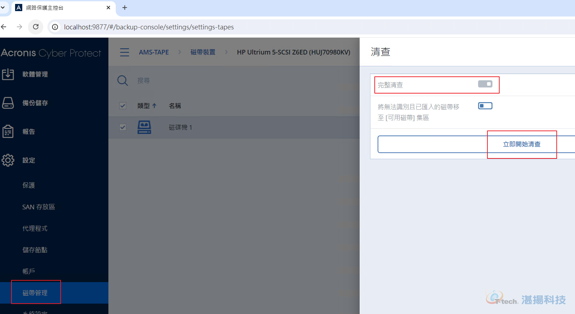This screenshot has width=575, height=314.
Task: Check the select-all checkbox in table header
Action: tap(123, 106)
